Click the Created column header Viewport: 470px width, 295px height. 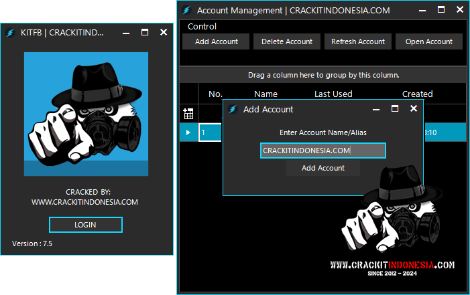[x=417, y=94]
